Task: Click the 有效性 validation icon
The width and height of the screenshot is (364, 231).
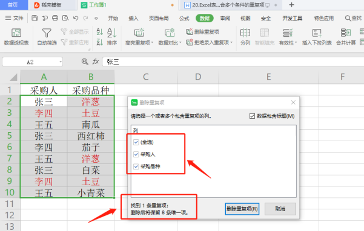Action: point(288,33)
